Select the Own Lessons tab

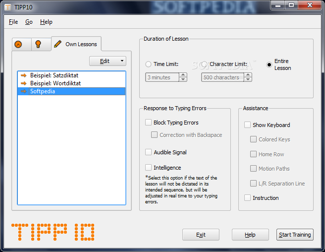76,44
